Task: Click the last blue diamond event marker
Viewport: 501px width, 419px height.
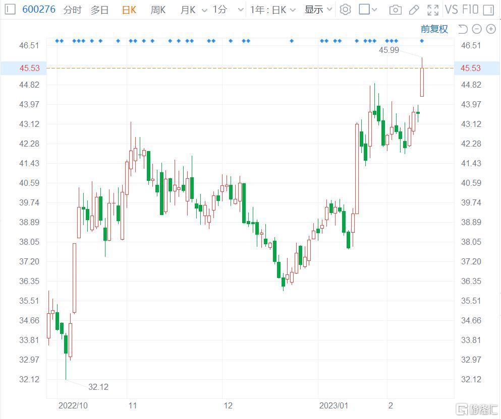Action: (422, 41)
